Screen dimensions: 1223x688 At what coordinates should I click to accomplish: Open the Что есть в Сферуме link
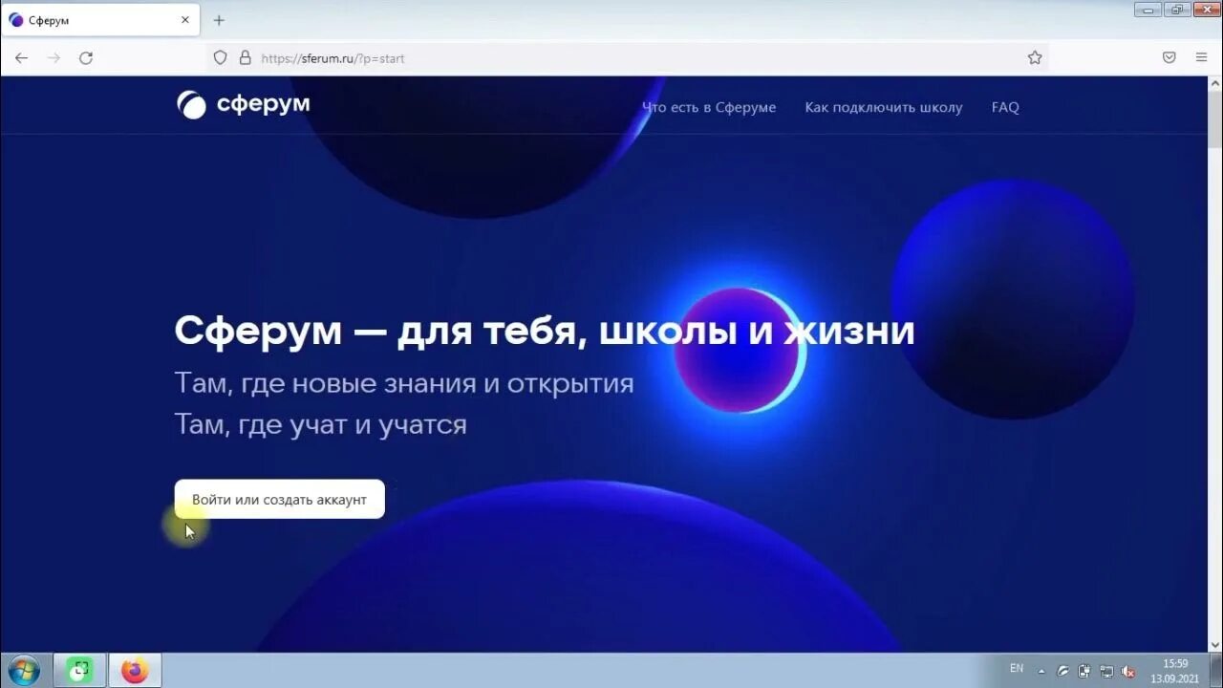click(x=709, y=107)
